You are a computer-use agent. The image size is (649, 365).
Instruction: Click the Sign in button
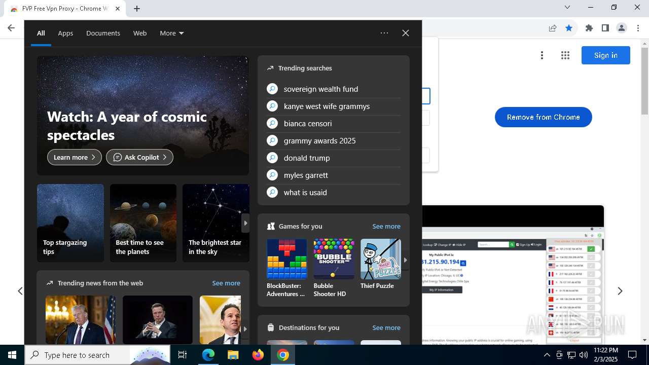coord(606,55)
